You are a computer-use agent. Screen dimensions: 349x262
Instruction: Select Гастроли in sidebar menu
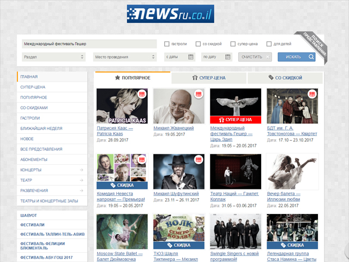(x=52, y=118)
